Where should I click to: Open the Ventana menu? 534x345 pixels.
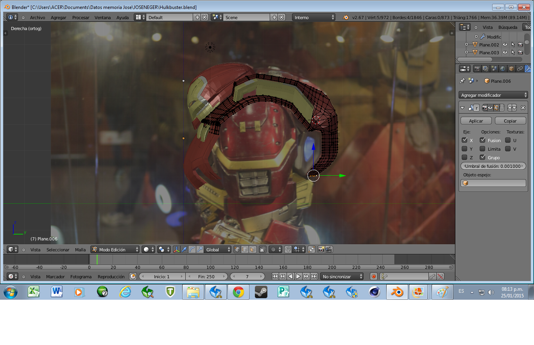tap(102, 18)
